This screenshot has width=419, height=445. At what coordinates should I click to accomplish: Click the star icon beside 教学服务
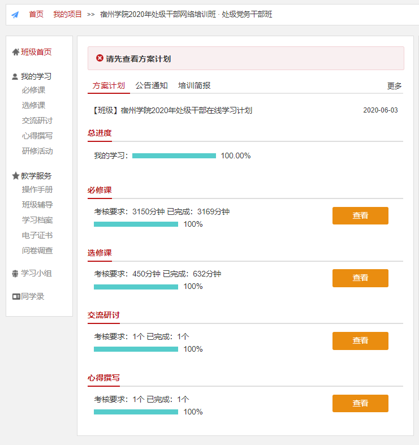click(15, 176)
